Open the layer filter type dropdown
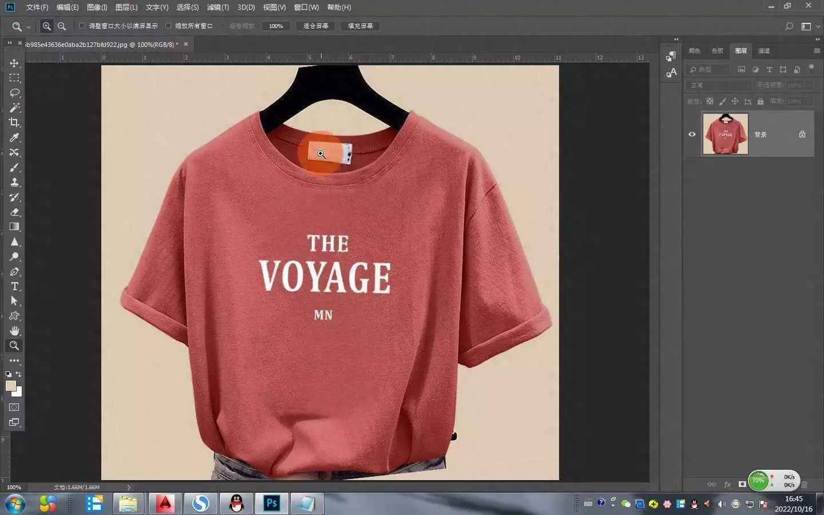This screenshot has height=515, width=824. pyautogui.click(x=708, y=69)
